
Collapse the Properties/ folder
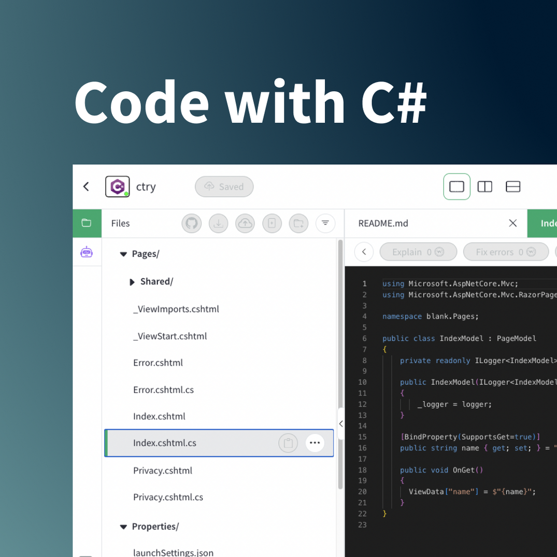[x=123, y=526]
